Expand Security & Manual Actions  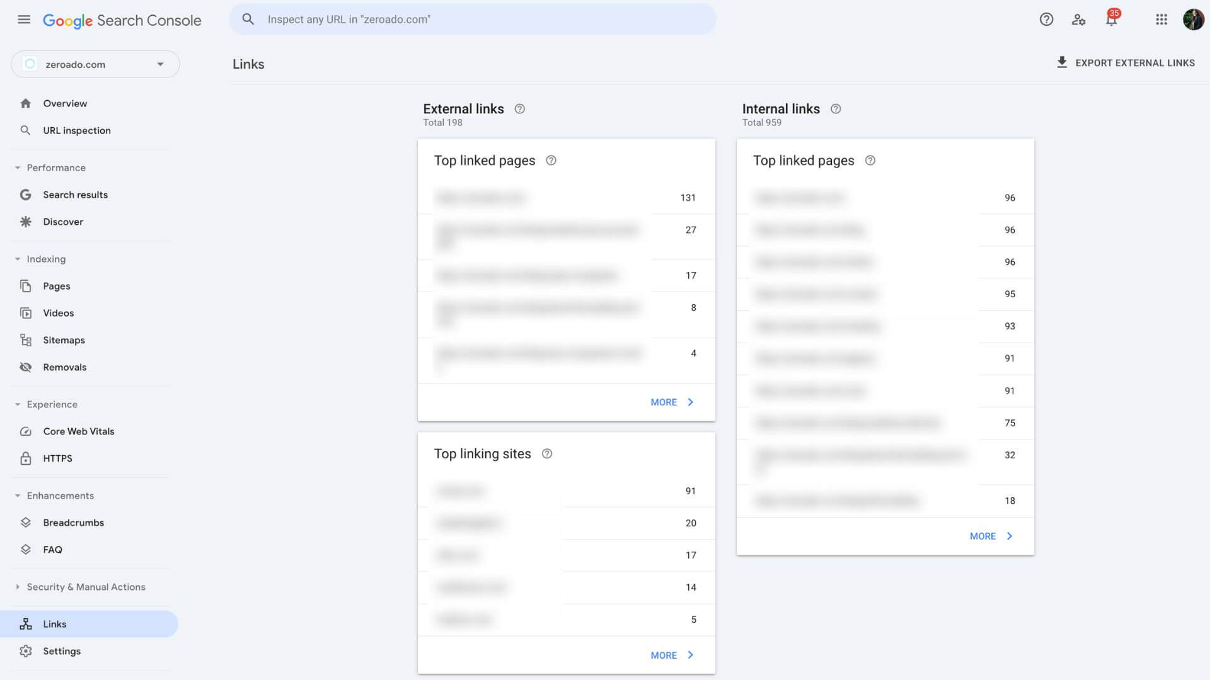(x=18, y=587)
